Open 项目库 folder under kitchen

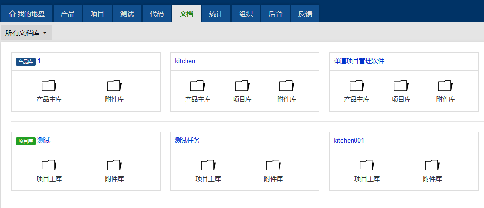click(x=242, y=91)
